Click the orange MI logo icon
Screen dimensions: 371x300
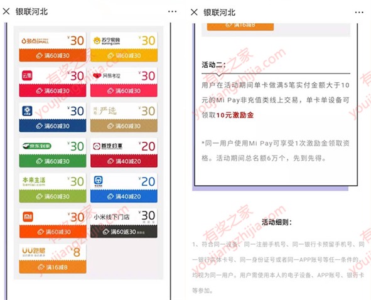pos(28,217)
